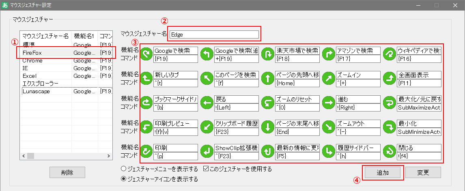This screenshot has height=191, width=465.
Task: Click マウスジェスチャー名 field containing Edge
Action: coord(214,34)
